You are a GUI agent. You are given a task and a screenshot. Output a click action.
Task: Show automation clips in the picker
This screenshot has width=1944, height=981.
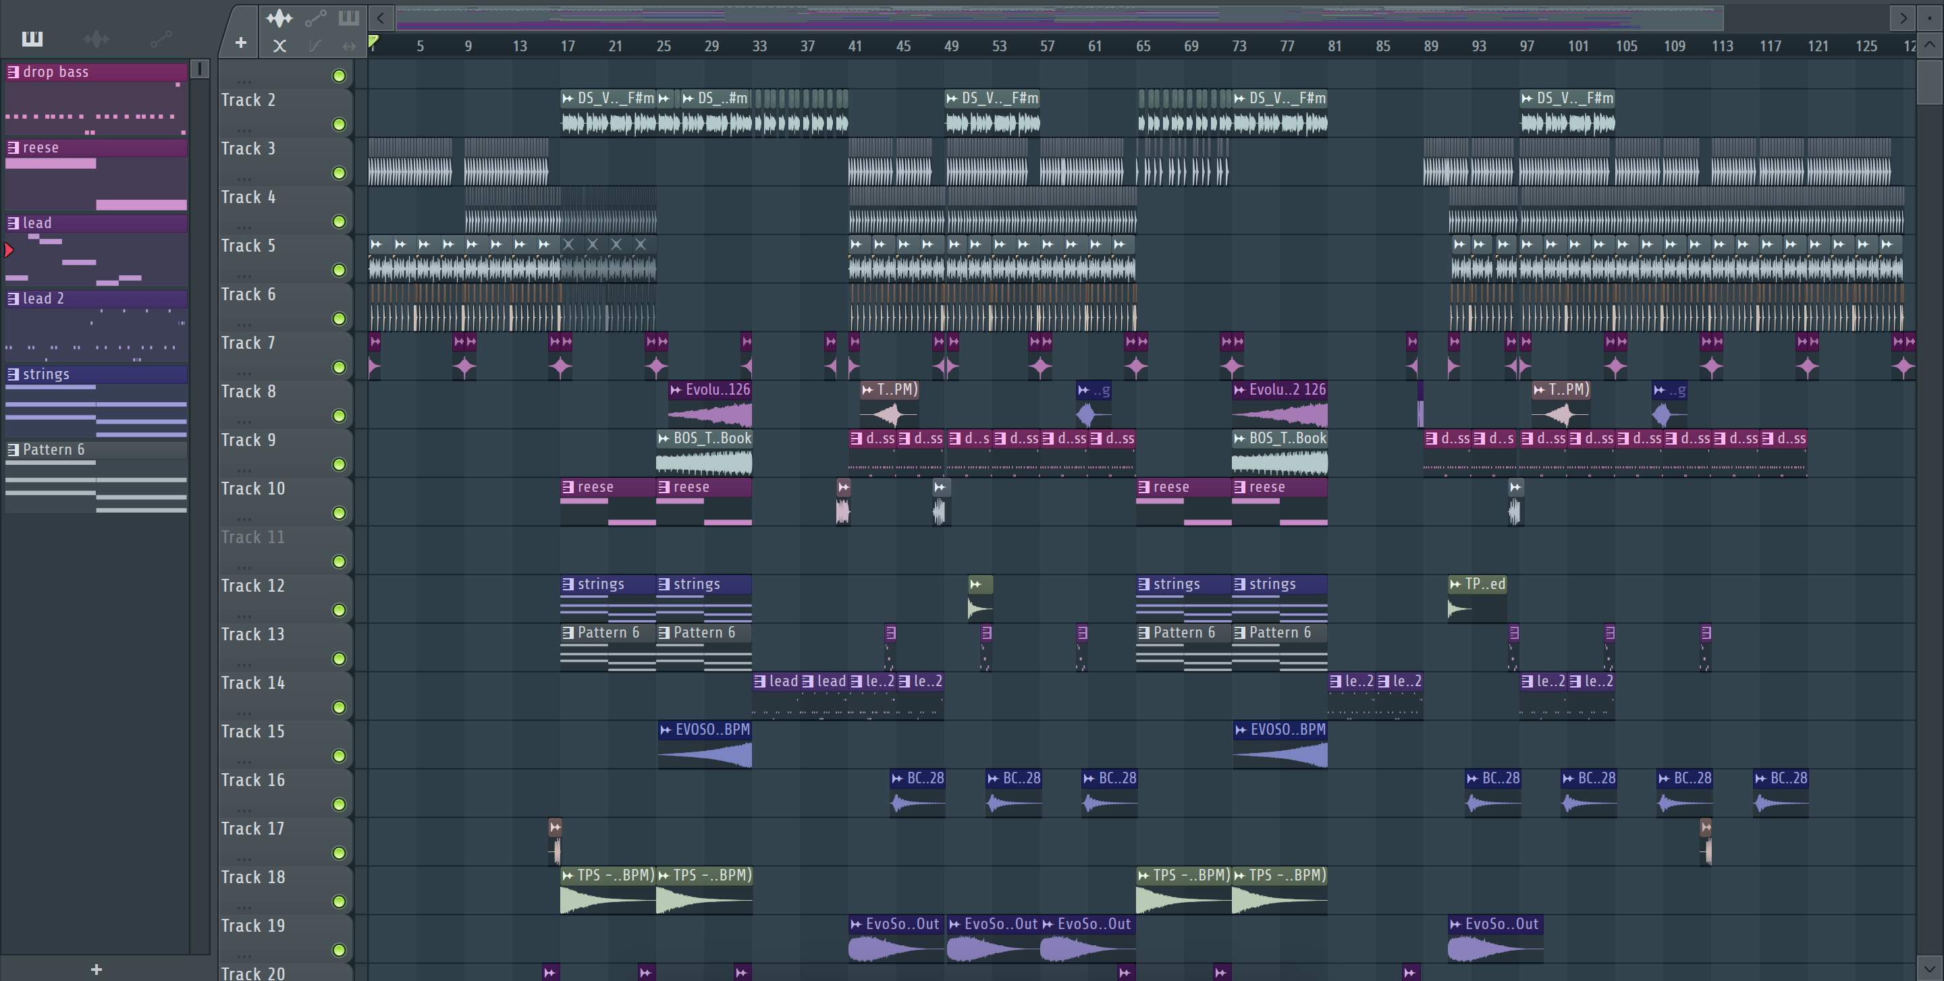point(161,38)
